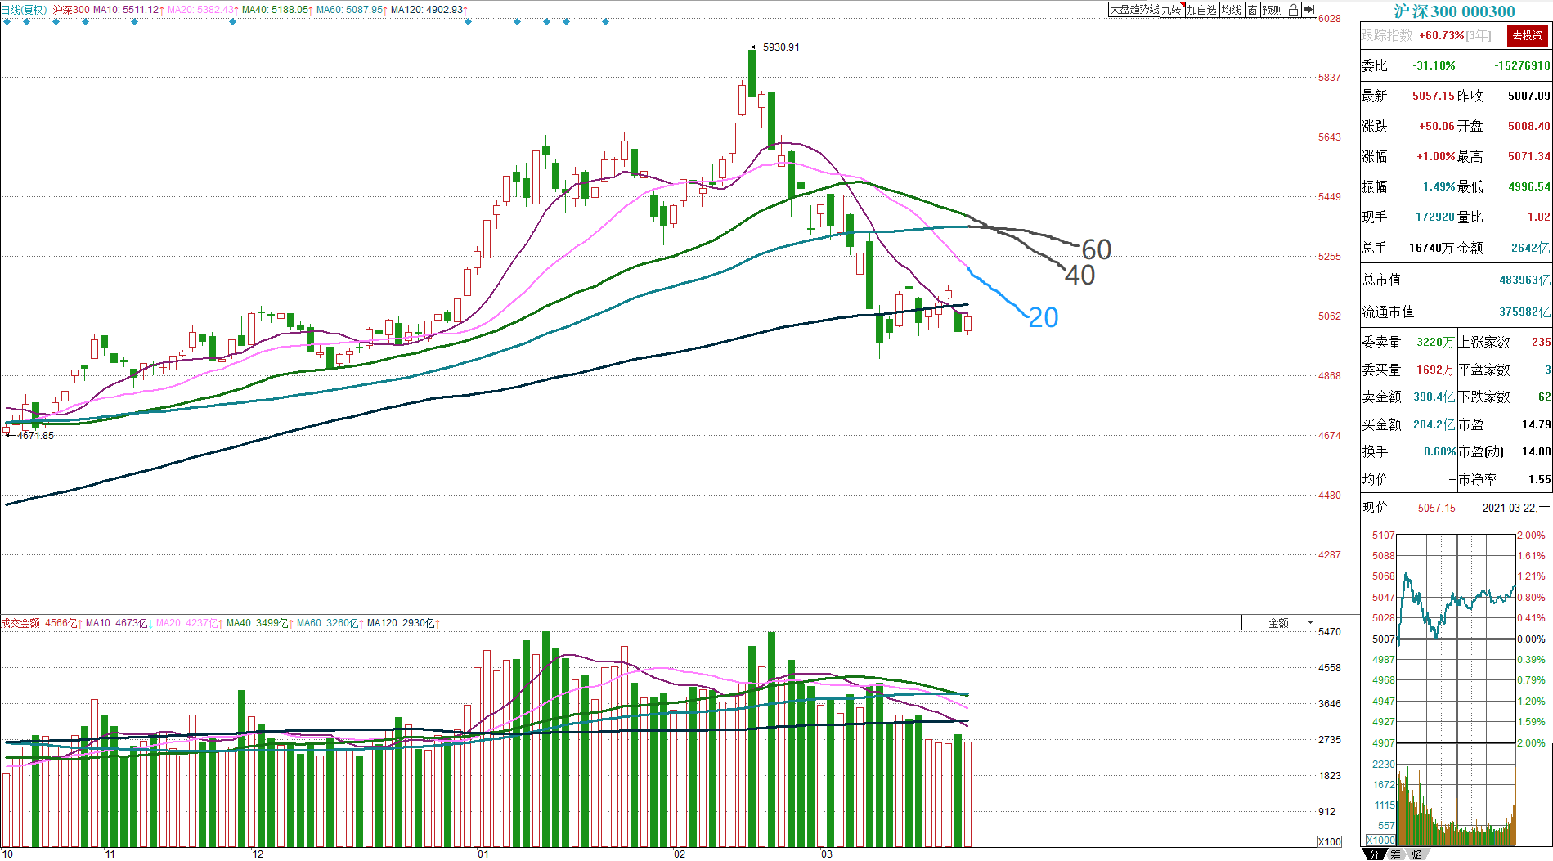Click the intraday mini price chart
The image size is (1553, 861).
(x=1456, y=639)
